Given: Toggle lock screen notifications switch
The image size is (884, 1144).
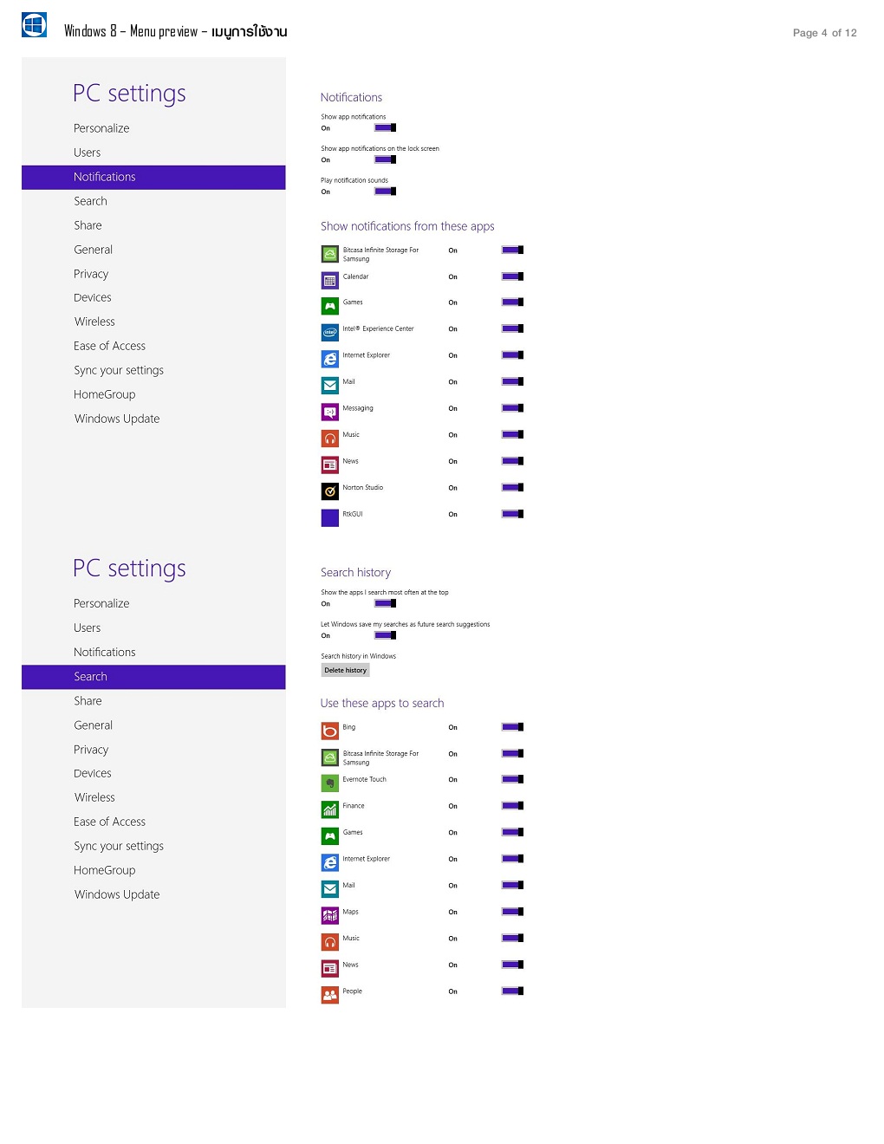Looking at the screenshot, I should (x=386, y=159).
